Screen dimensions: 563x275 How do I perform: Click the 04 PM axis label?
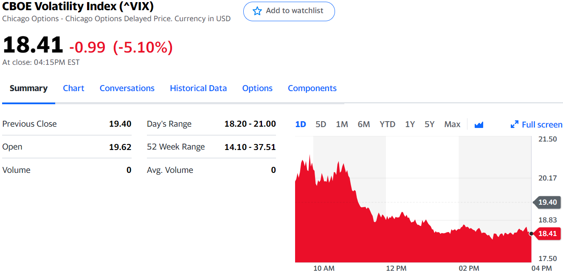tap(541, 268)
